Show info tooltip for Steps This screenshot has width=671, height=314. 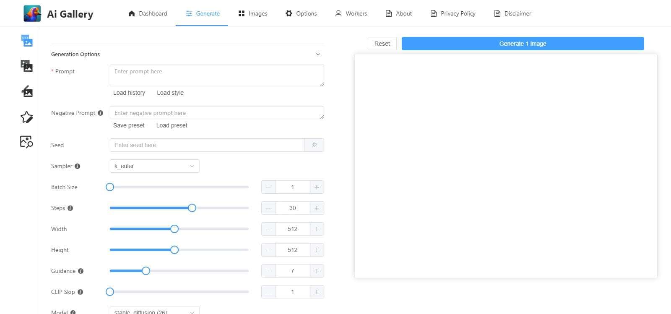pyautogui.click(x=70, y=208)
